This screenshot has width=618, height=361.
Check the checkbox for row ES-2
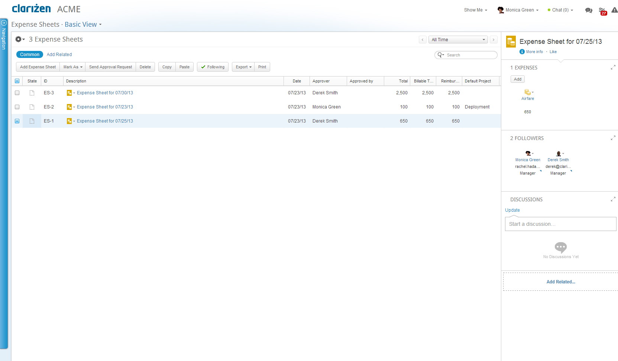[17, 107]
